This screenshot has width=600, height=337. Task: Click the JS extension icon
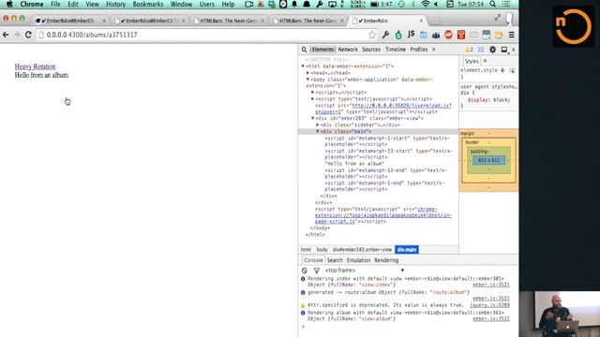point(411,35)
